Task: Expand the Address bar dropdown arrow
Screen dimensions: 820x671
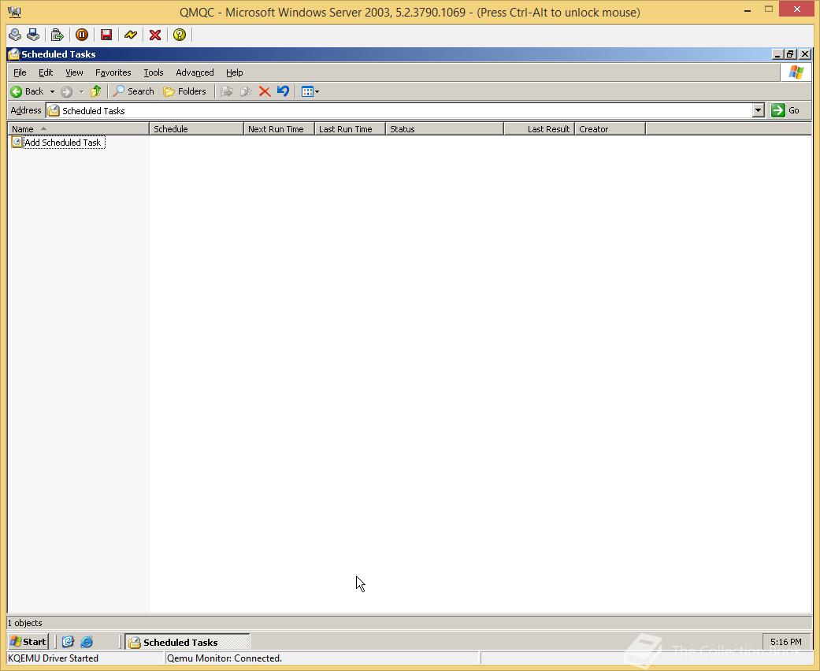Action: point(759,110)
